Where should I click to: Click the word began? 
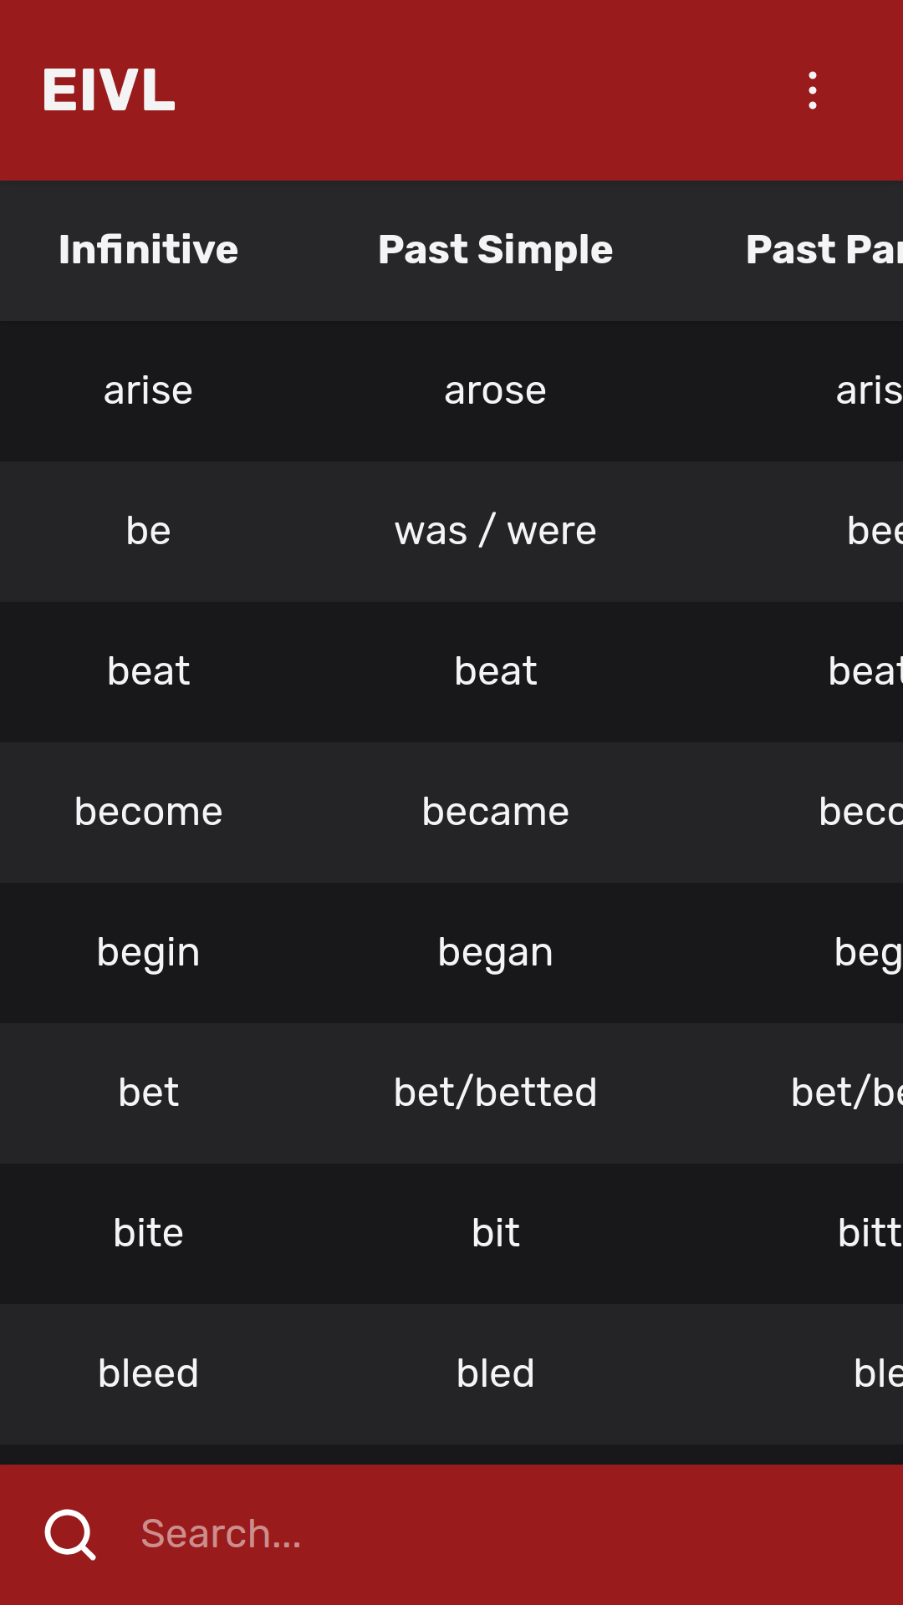(x=495, y=952)
